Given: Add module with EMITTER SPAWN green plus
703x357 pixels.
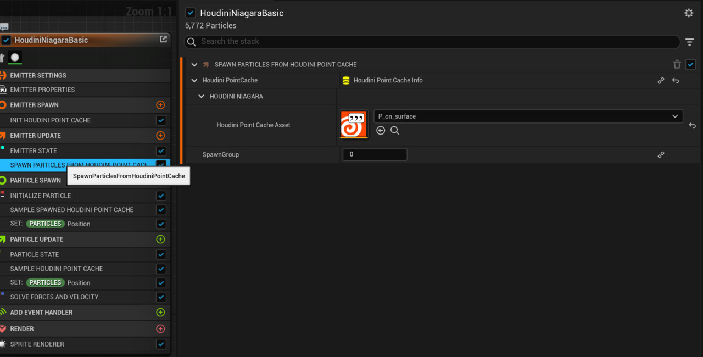Looking at the screenshot, I should click(160, 104).
